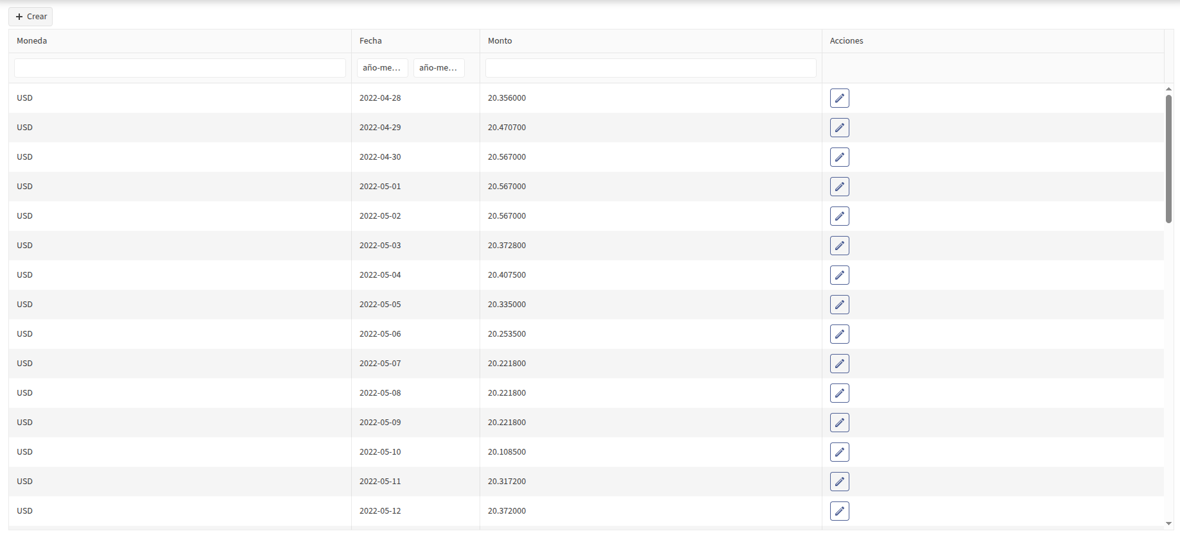Select the amount 20.253500
Image resolution: width=1180 pixels, height=538 pixels.
[x=507, y=334]
